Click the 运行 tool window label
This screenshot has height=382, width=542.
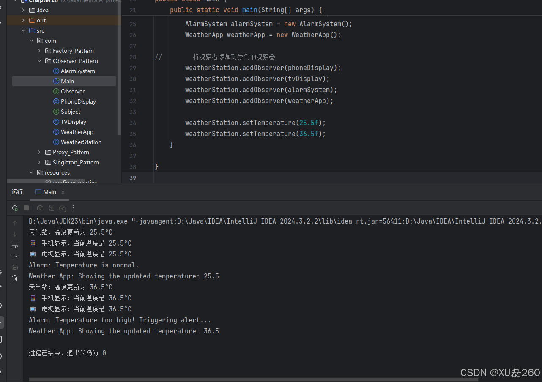(17, 192)
